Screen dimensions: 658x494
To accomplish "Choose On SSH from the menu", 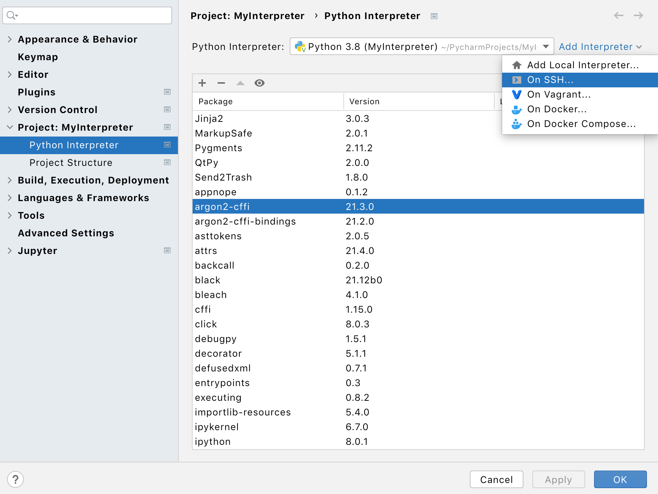I will click(580, 80).
